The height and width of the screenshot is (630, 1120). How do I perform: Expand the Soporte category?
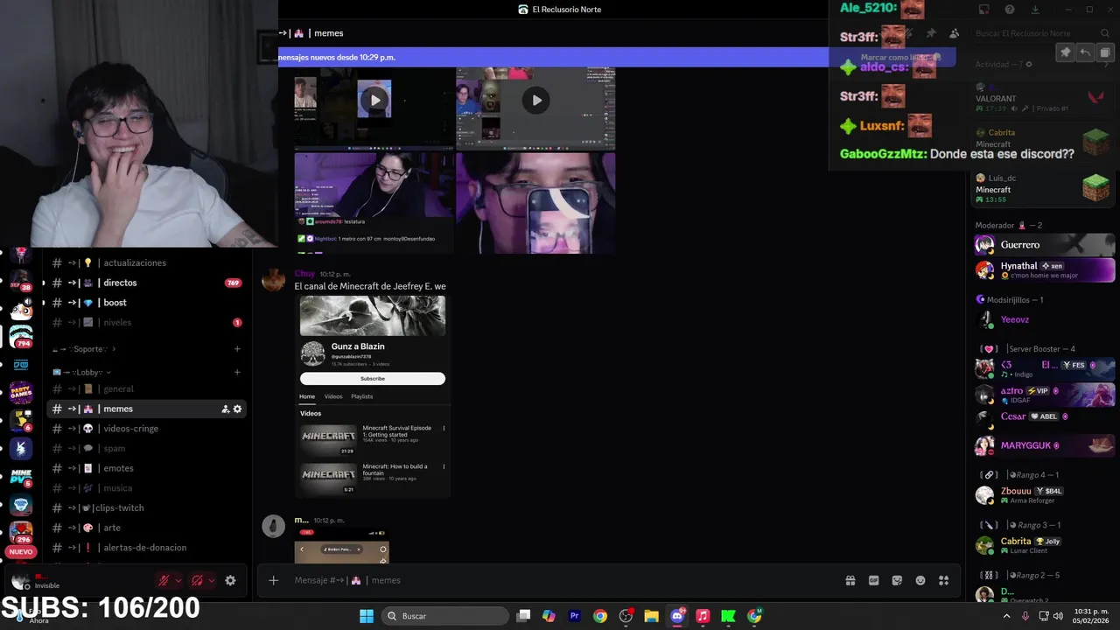point(83,349)
